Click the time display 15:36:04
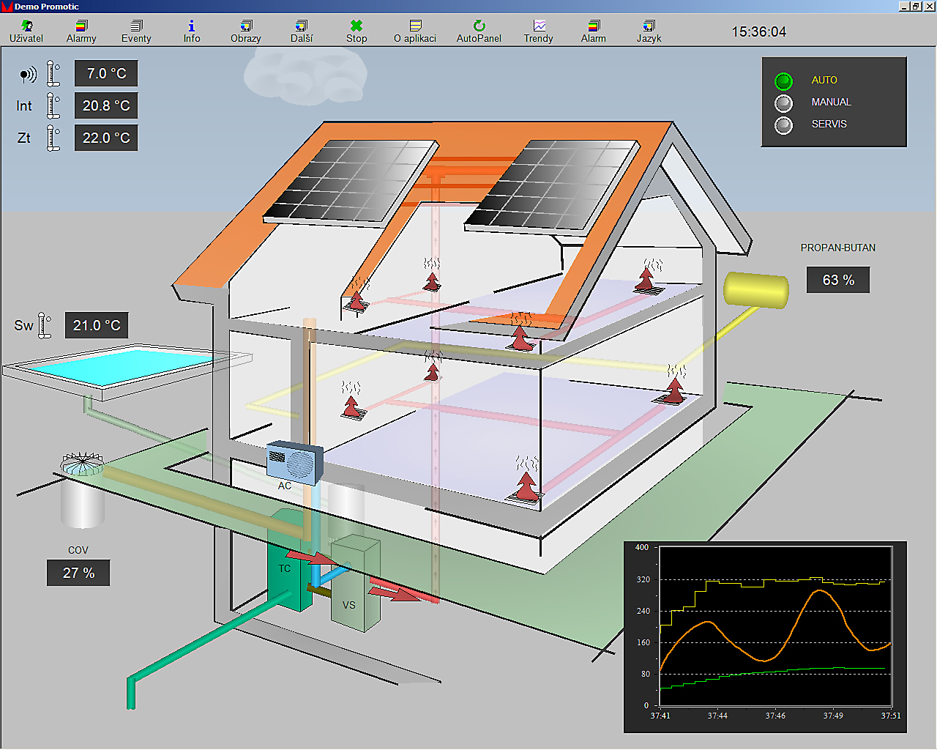The image size is (937, 750). 759,32
